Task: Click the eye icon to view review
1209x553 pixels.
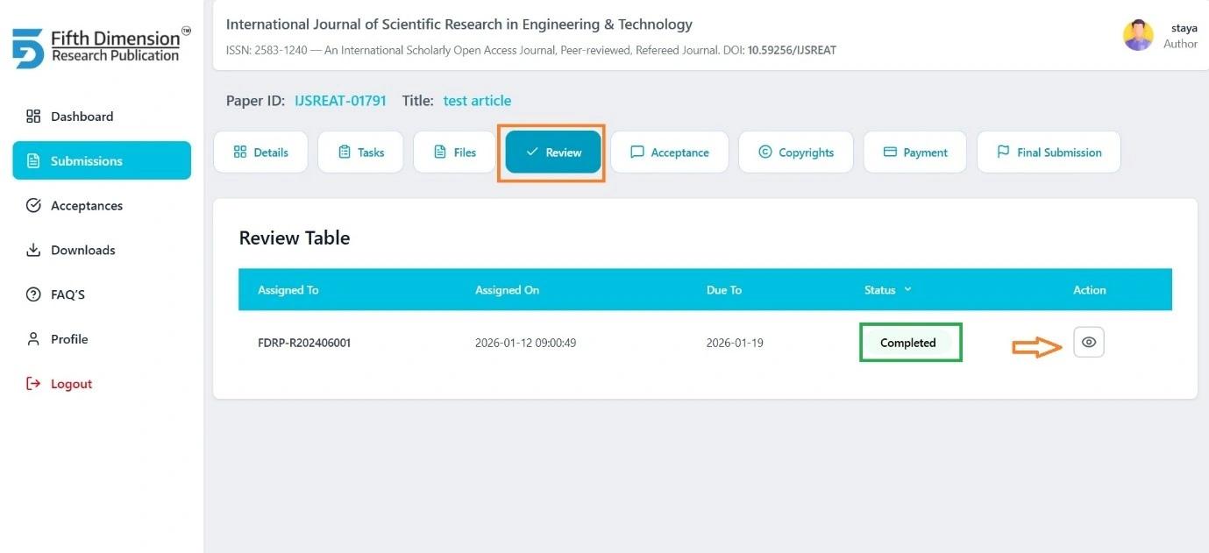Action: pyautogui.click(x=1089, y=343)
